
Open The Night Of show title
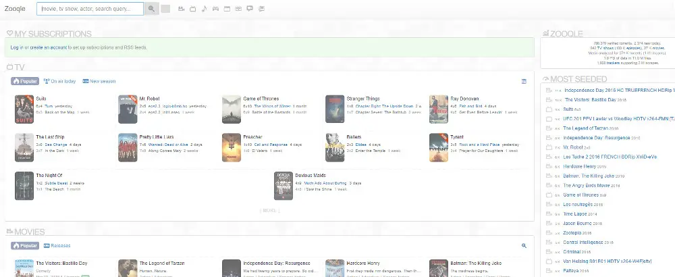coord(49,176)
